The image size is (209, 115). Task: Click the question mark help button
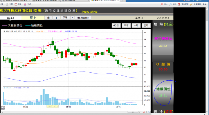(72, 18)
